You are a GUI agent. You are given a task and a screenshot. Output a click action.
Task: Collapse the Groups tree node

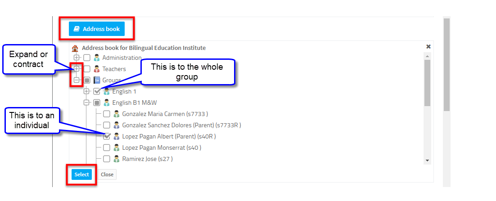point(77,80)
